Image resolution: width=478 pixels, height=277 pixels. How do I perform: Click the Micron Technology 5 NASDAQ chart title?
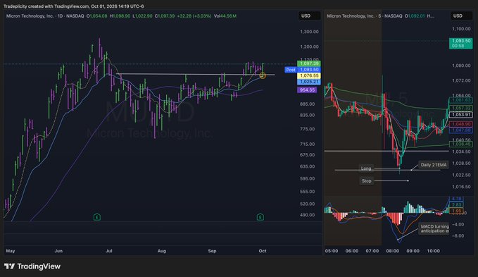click(364, 16)
